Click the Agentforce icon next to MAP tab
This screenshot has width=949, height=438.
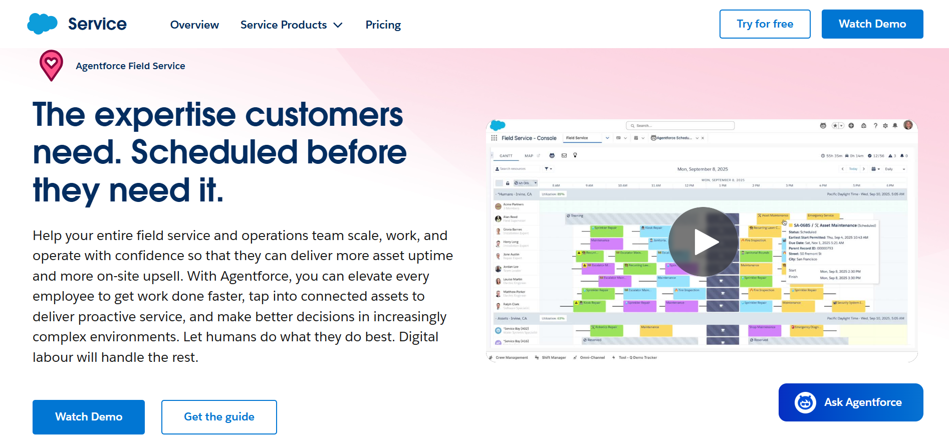(552, 155)
